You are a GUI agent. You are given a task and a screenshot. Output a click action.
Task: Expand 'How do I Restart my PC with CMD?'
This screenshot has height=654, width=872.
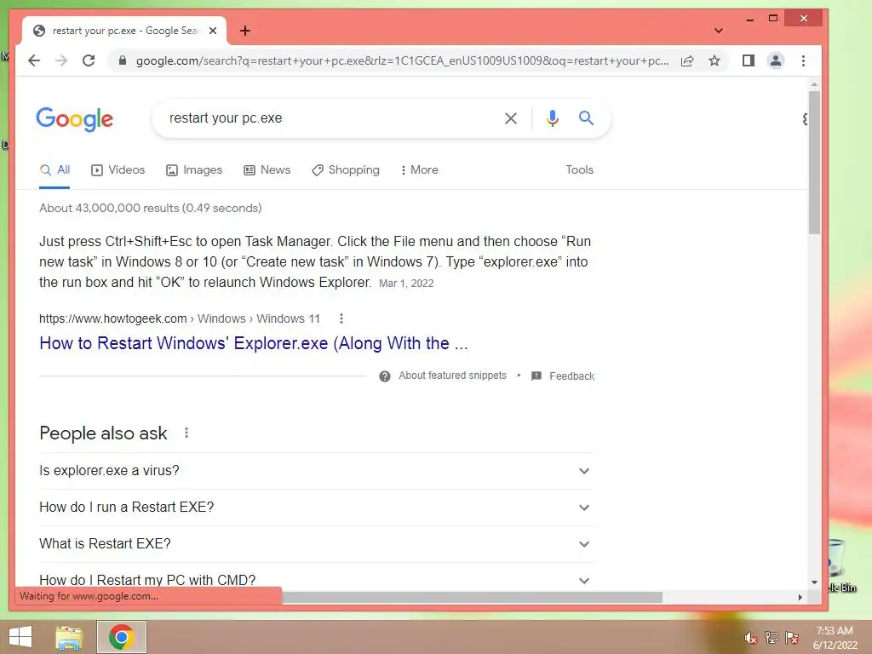tap(316, 580)
